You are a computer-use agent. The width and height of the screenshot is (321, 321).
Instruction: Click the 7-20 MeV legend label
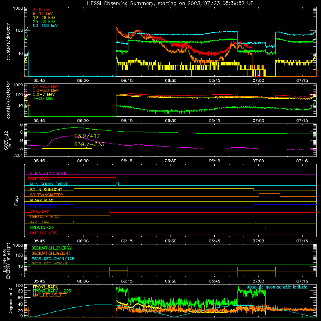[x=43, y=98]
